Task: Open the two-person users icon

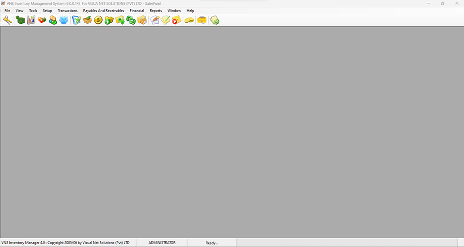Action: point(53,20)
